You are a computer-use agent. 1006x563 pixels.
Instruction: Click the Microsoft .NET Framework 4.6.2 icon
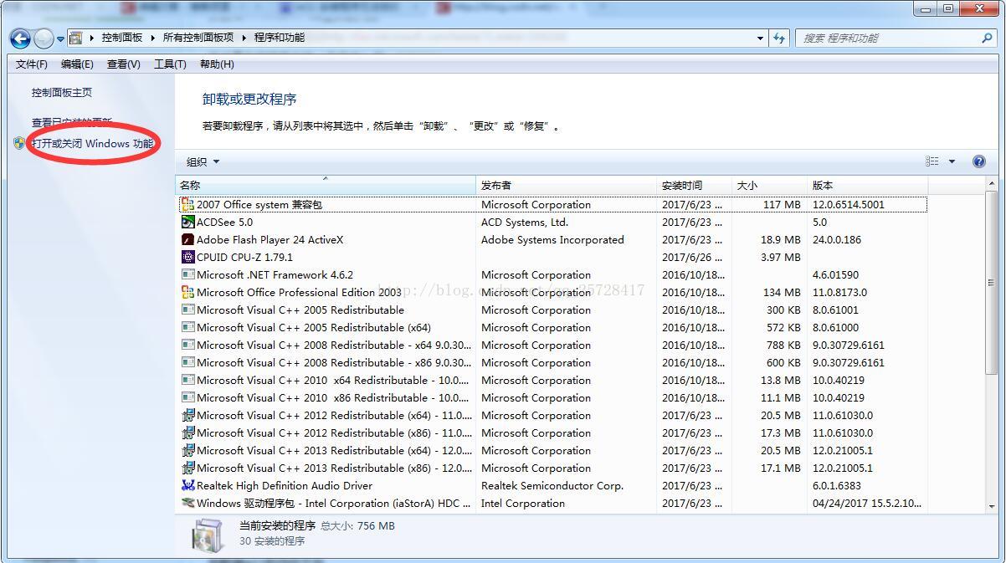click(188, 274)
